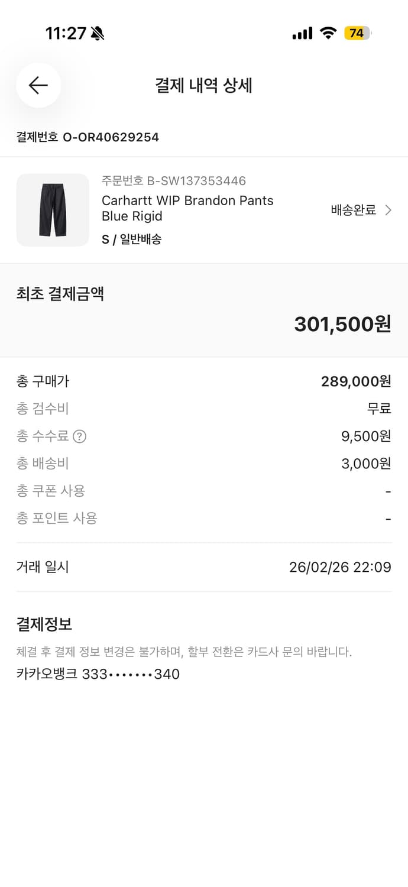Expand fee information via the question mark
The image size is (408, 887).
tap(80, 436)
